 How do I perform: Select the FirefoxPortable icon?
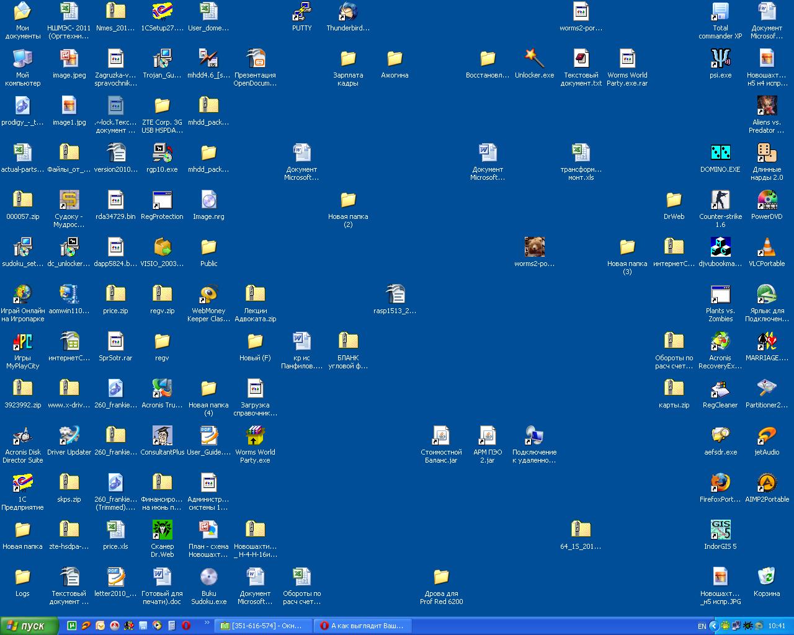(x=720, y=483)
